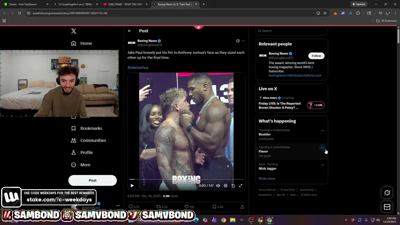Play the video with the play button
This screenshot has height=225, width=400.
click(x=132, y=186)
